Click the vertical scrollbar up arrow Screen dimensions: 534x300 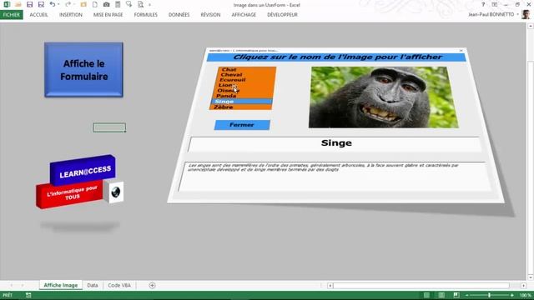coord(531,26)
